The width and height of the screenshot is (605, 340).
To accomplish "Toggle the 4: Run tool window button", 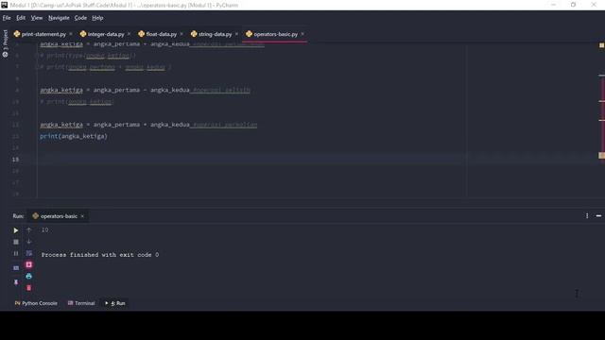I will 115,303.
